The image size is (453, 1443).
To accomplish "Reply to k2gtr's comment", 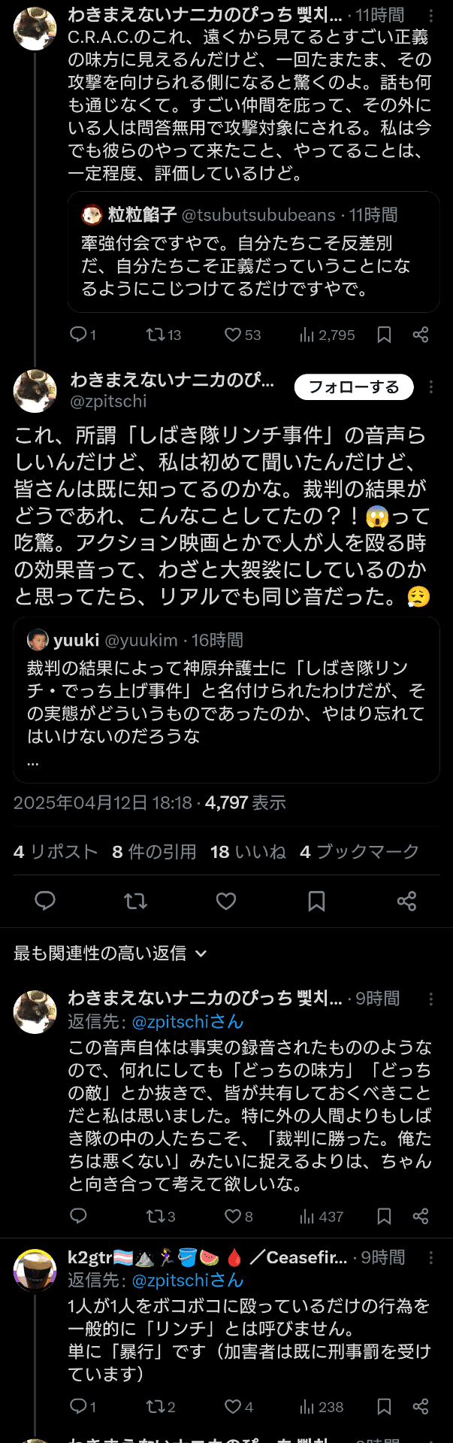I will click(78, 1405).
